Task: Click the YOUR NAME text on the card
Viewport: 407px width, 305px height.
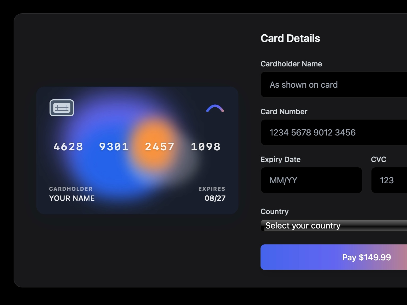Action: point(72,198)
